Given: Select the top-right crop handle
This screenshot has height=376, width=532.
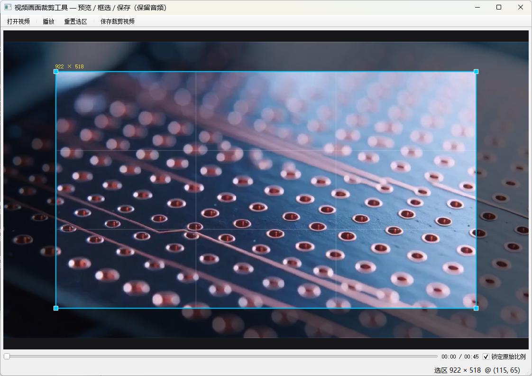Looking at the screenshot, I should [x=476, y=72].
